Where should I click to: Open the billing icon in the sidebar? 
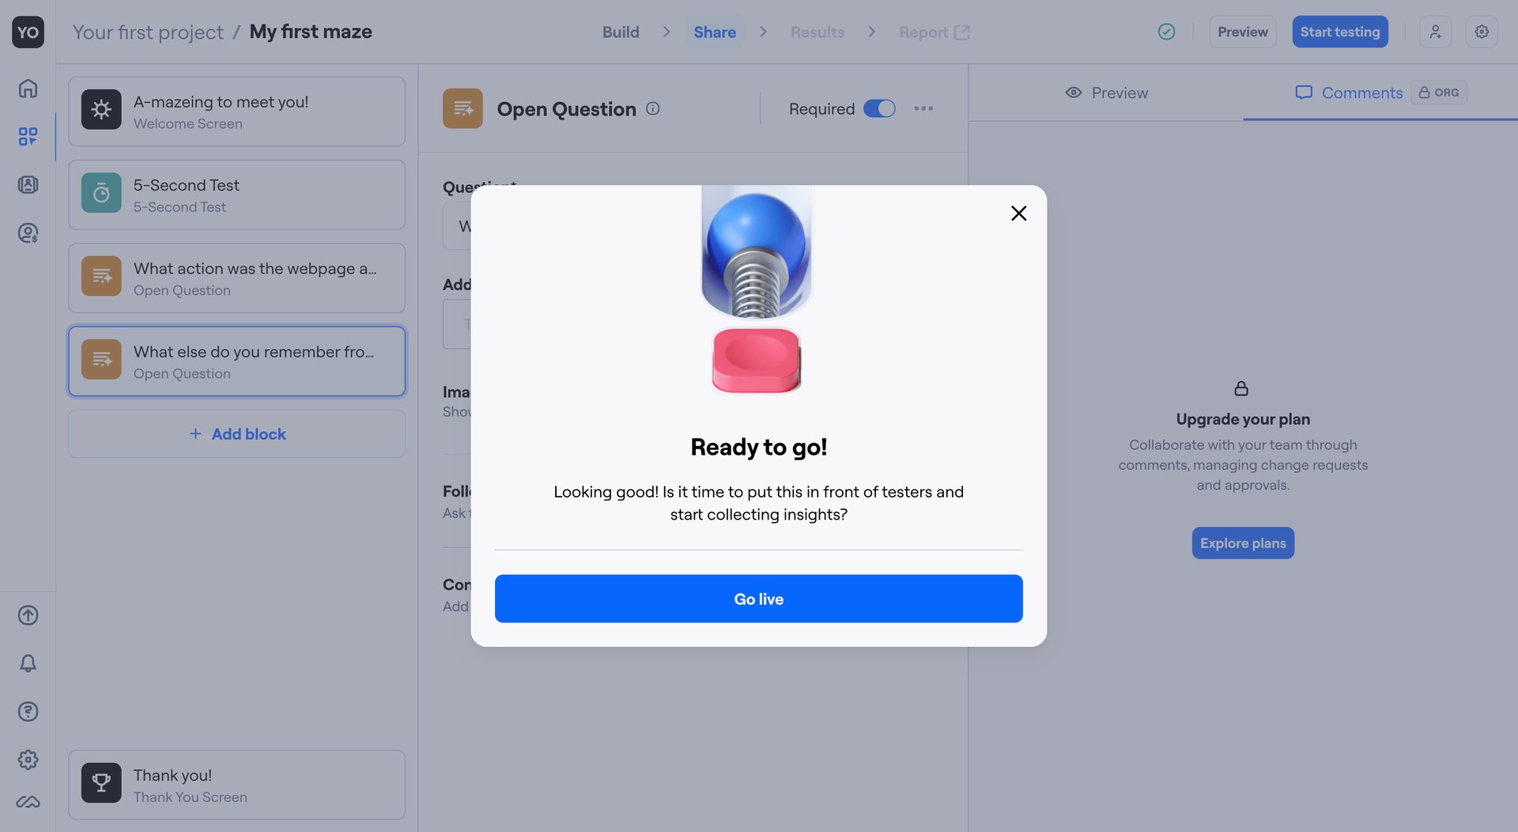click(x=28, y=233)
